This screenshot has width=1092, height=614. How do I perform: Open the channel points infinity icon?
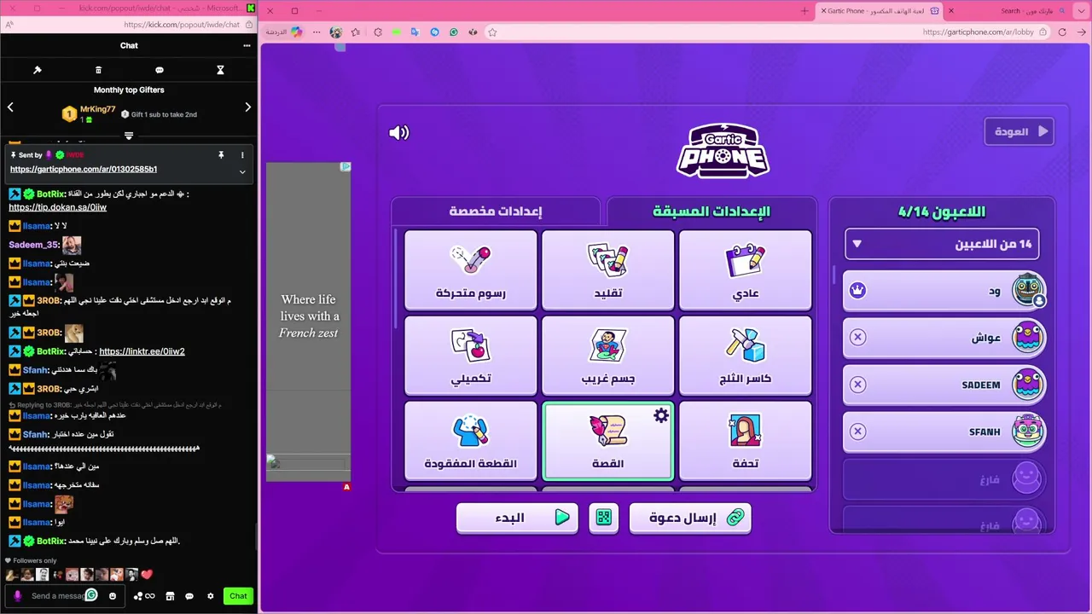146,596
